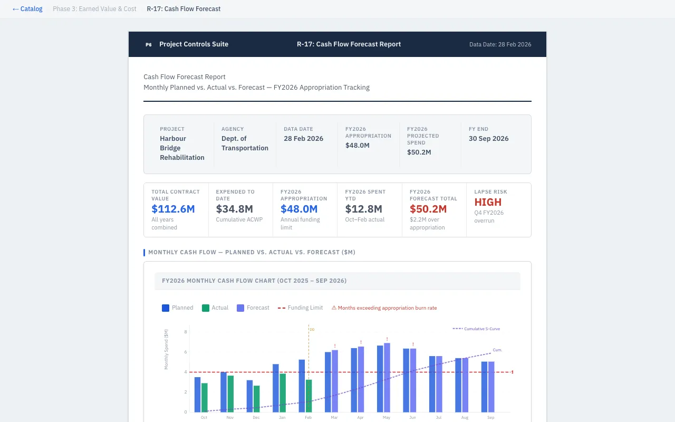Open the Phase 3: Earned Value & Cost breadcrumb
The width and height of the screenshot is (675, 422).
tap(94, 8)
